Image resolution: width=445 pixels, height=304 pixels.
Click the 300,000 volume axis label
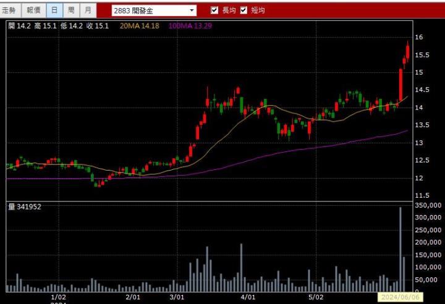(428, 217)
